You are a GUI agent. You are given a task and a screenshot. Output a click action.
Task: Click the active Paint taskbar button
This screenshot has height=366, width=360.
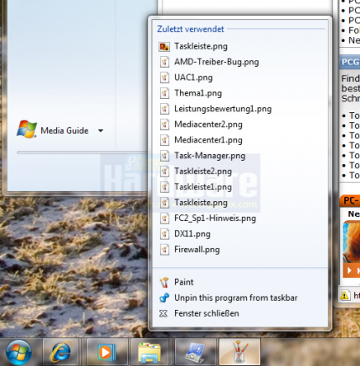tap(240, 353)
